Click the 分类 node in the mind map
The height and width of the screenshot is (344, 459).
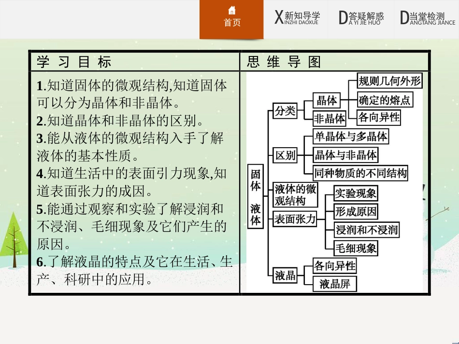pos(285,111)
